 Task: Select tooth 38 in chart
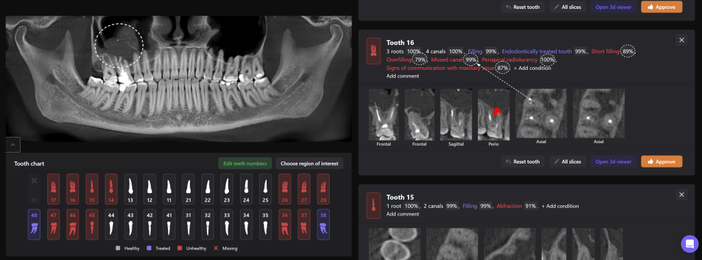pyautogui.click(x=324, y=224)
